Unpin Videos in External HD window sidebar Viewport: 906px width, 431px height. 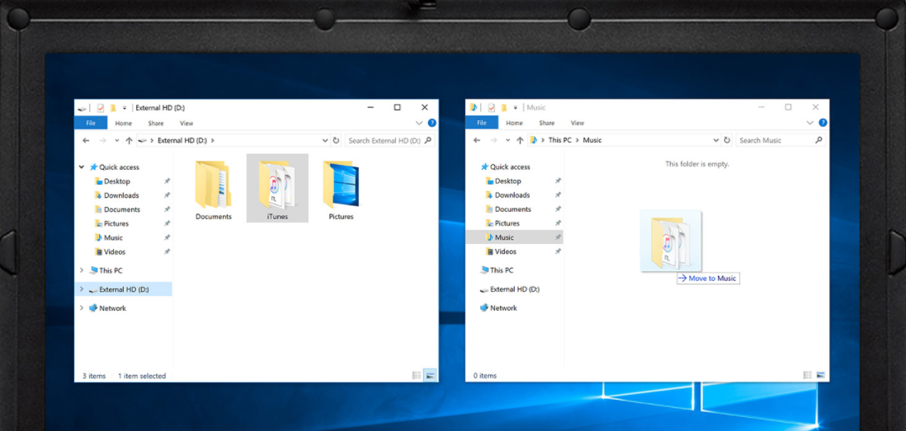click(167, 251)
